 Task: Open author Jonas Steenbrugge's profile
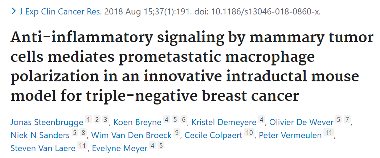pyautogui.click(x=46, y=122)
